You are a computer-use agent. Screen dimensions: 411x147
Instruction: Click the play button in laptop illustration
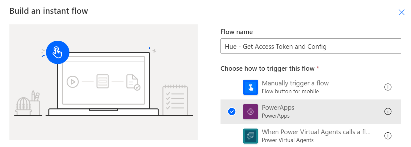click(x=73, y=82)
